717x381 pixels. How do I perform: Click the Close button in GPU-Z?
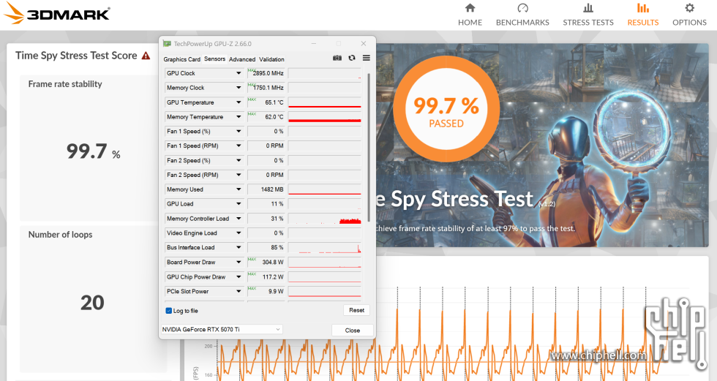coord(352,330)
